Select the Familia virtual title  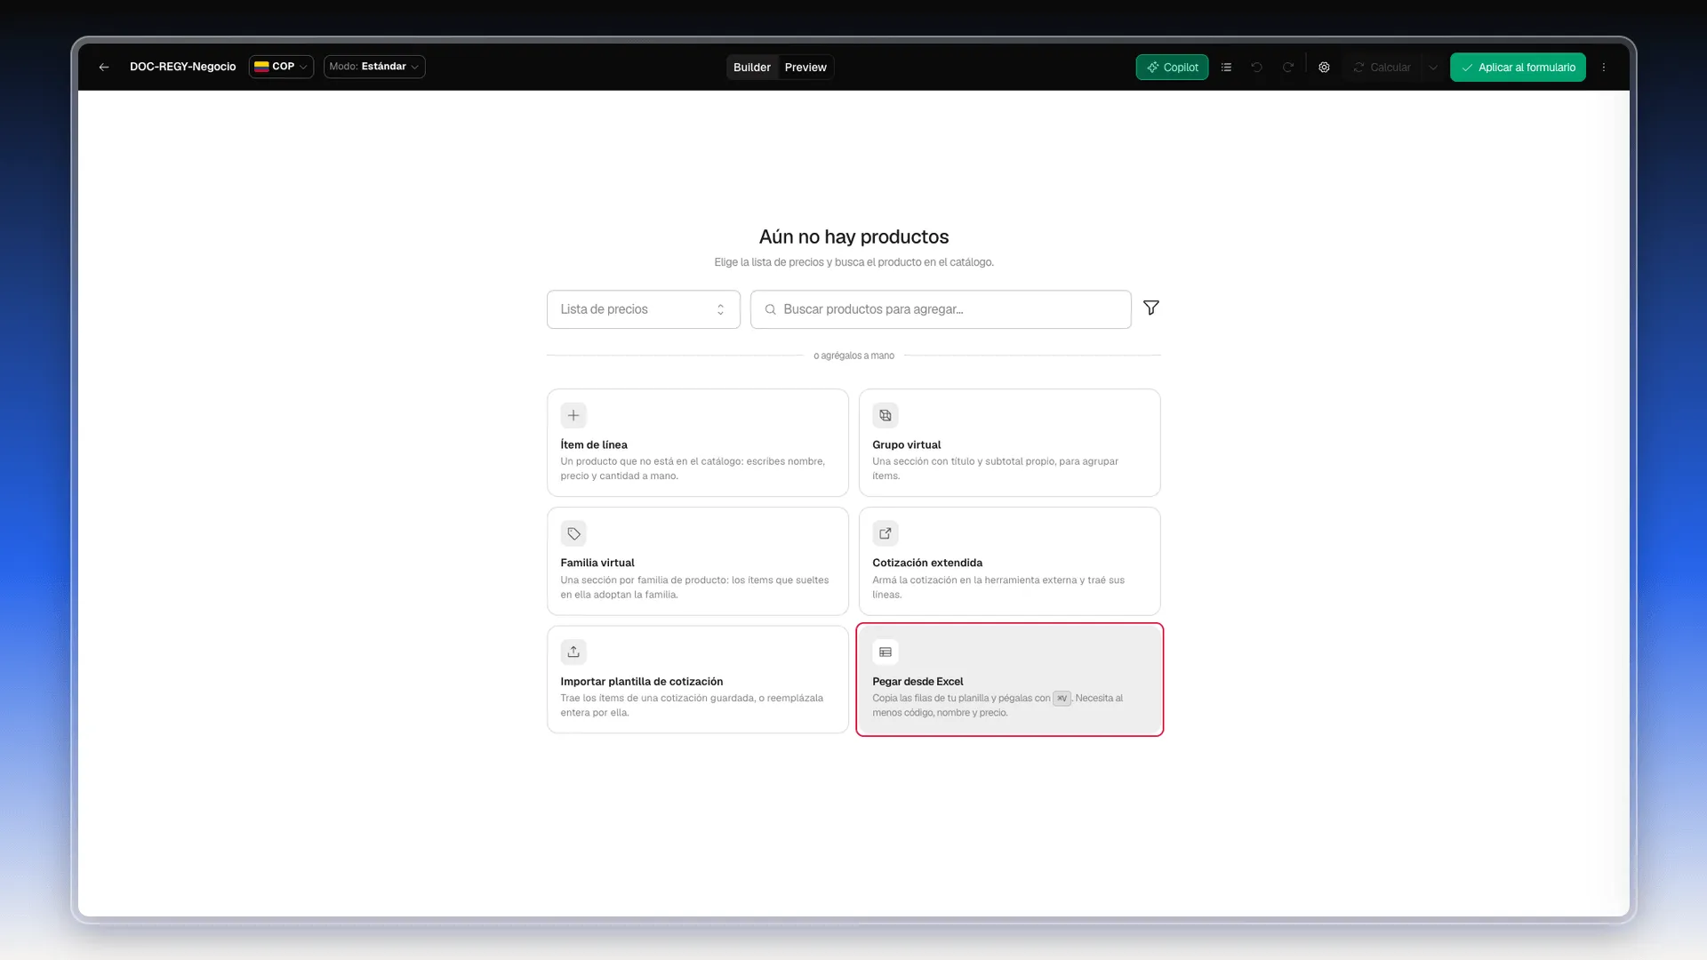pos(597,563)
